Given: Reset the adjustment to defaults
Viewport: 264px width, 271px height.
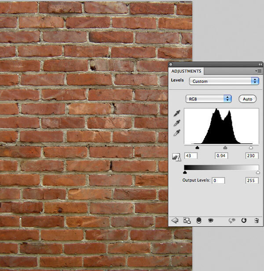Looking at the screenshot, I should coord(244,220).
